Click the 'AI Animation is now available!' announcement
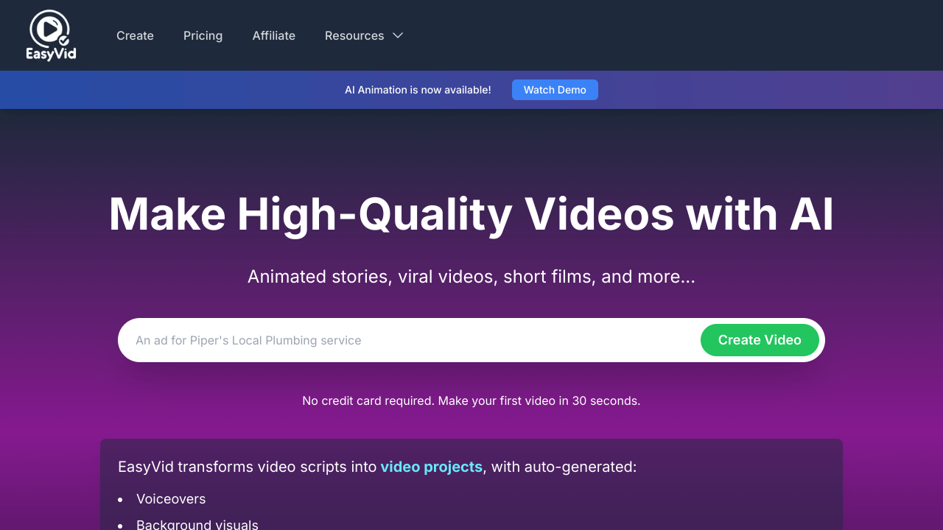This screenshot has width=943, height=530. pos(418,90)
